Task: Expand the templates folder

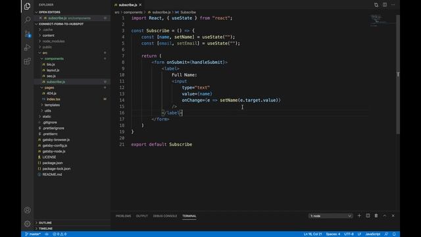Action: click(x=52, y=105)
